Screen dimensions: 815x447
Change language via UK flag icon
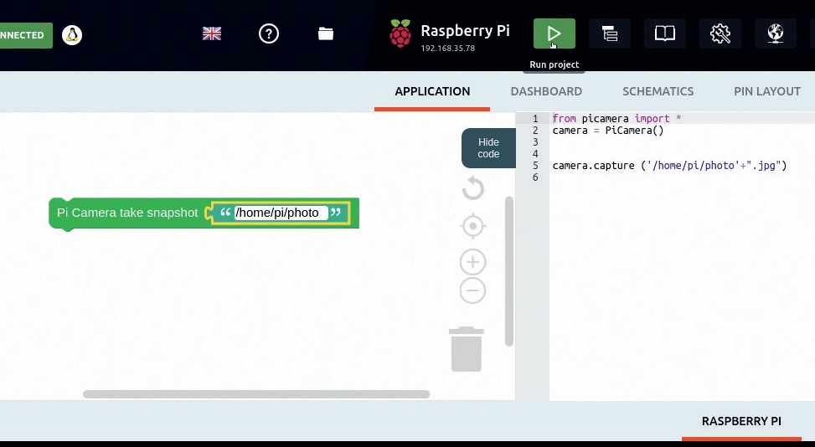(x=212, y=33)
